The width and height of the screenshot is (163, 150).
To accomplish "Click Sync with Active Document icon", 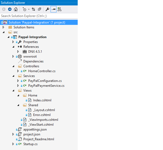I will pos(33,9).
